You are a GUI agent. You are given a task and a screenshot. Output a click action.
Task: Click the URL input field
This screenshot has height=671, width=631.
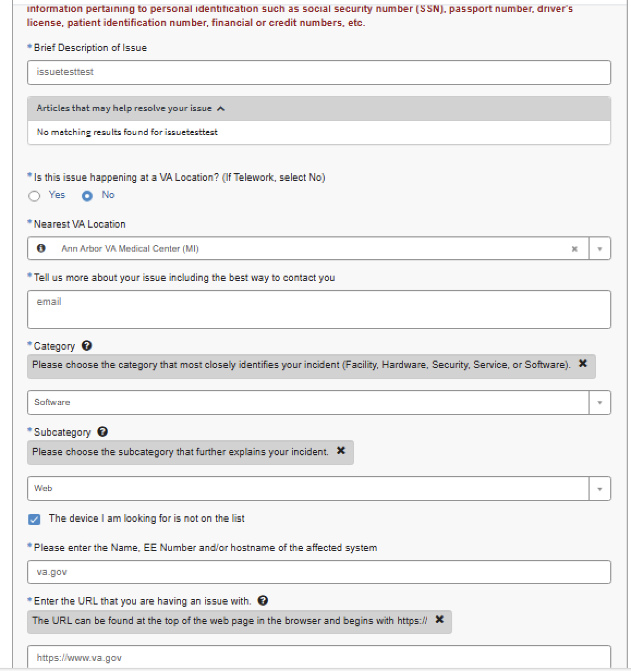pyautogui.click(x=319, y=658)
